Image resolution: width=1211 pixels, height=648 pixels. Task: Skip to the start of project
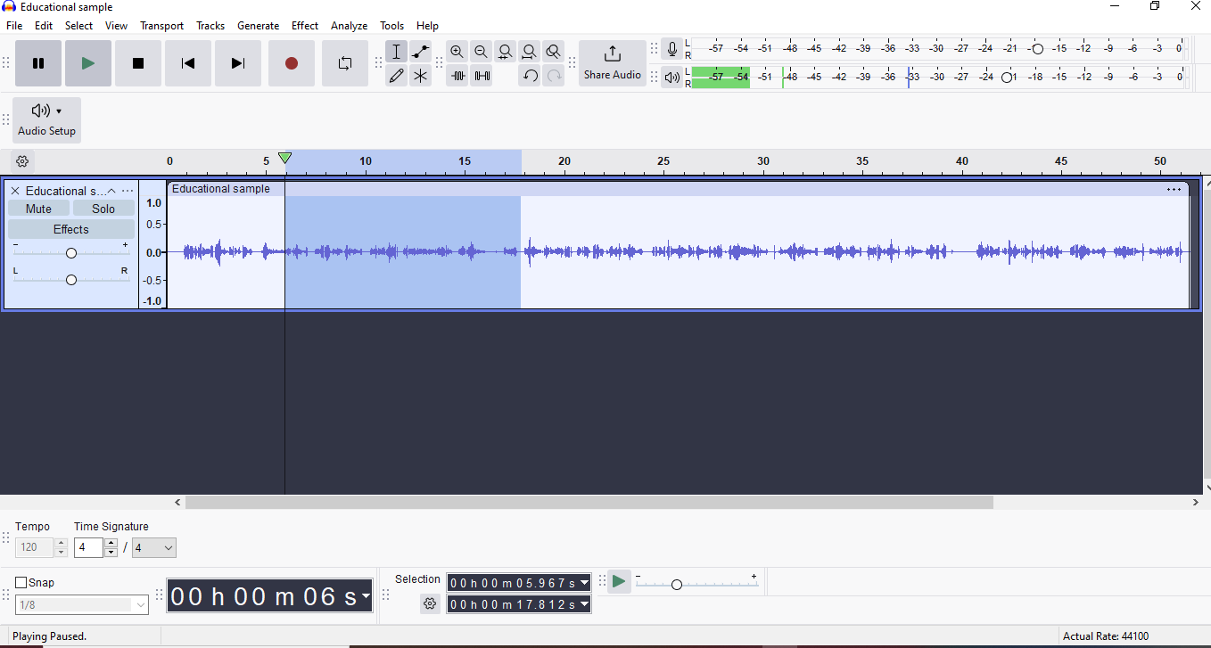coord(188,63)
